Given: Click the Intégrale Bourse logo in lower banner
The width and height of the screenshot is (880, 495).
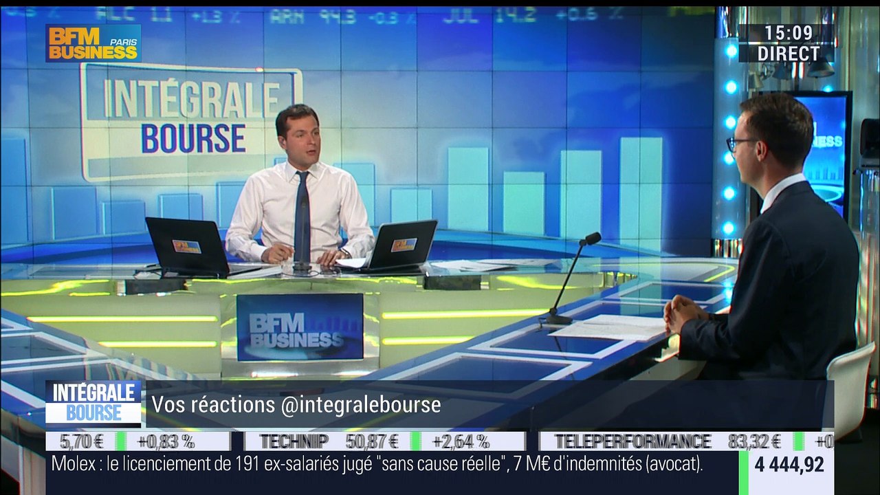Looking at the screenshot, I should click(x=93, y=404).
